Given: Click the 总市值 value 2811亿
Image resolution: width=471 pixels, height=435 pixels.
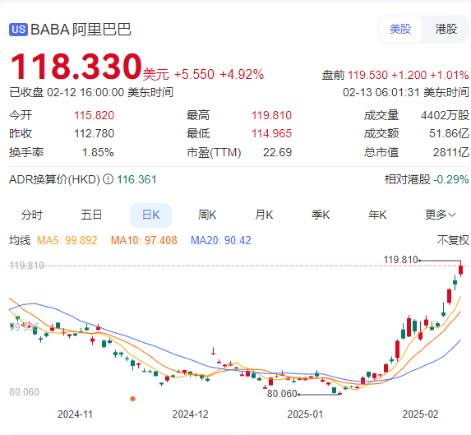Looking at the screenshot, I should 451,152.
